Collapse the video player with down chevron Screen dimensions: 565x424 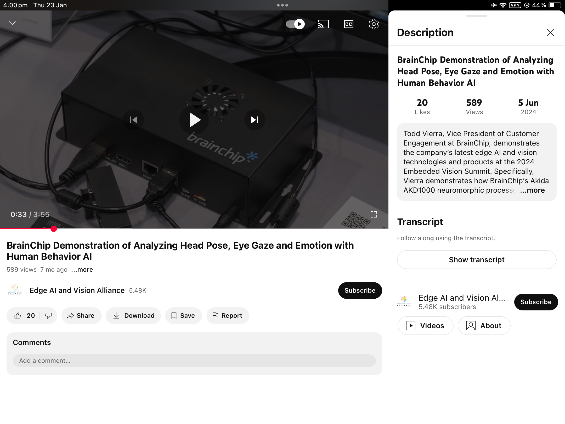tap(12, 23)
